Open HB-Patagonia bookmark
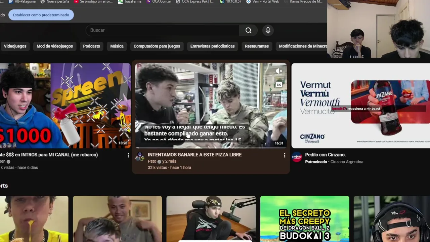This screenshot has width=430, height=242. coord(22,2)
